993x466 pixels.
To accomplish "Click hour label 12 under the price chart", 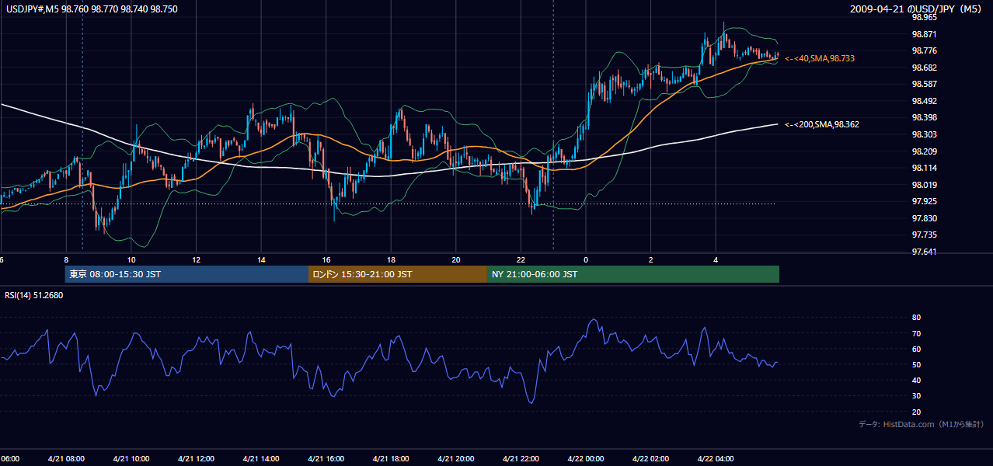I will click(x=196, y=259).
